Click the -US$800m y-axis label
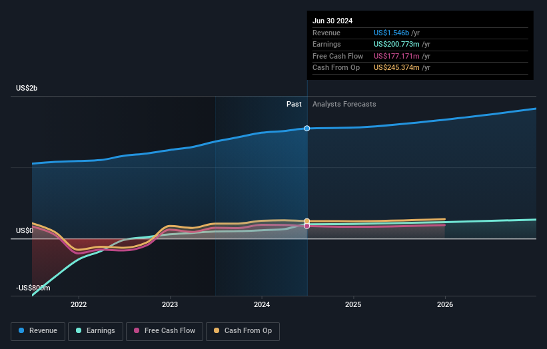The height and width of the screenshot is (349, 547). 33,288
